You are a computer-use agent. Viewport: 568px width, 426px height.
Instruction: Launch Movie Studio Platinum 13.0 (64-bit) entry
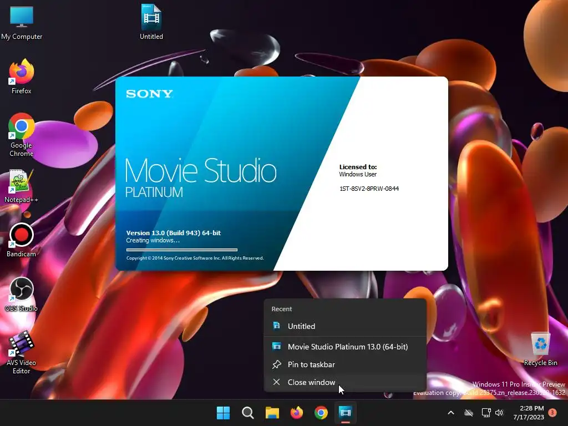tap(345, 347)
